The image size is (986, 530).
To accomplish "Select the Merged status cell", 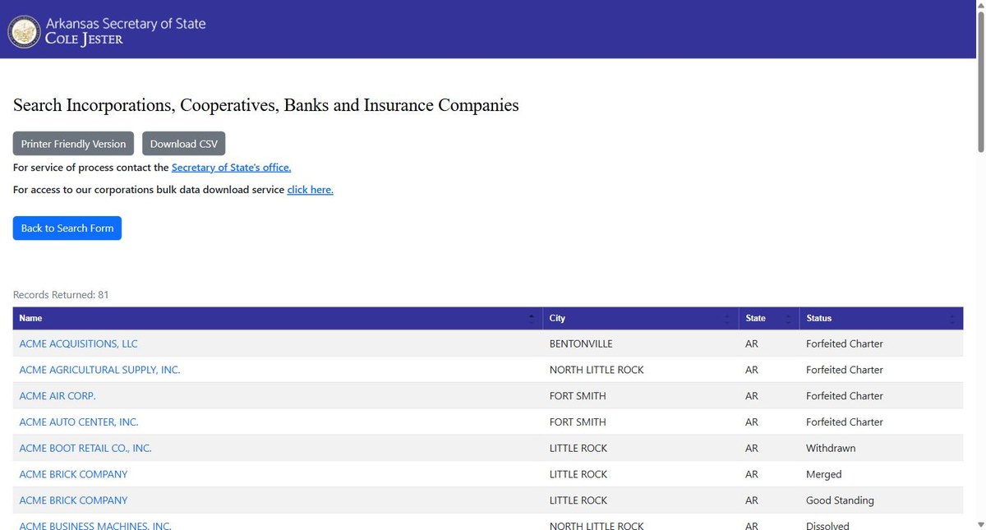I will coord(882,475).
